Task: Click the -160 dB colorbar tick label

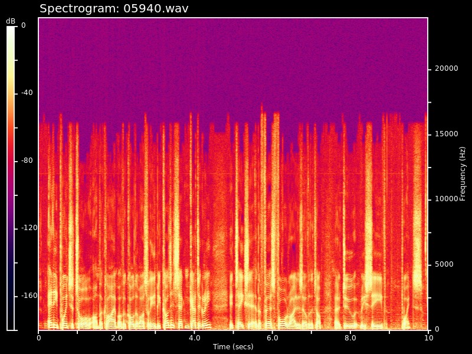Action: pyautogui.click(x=29, y=296)
